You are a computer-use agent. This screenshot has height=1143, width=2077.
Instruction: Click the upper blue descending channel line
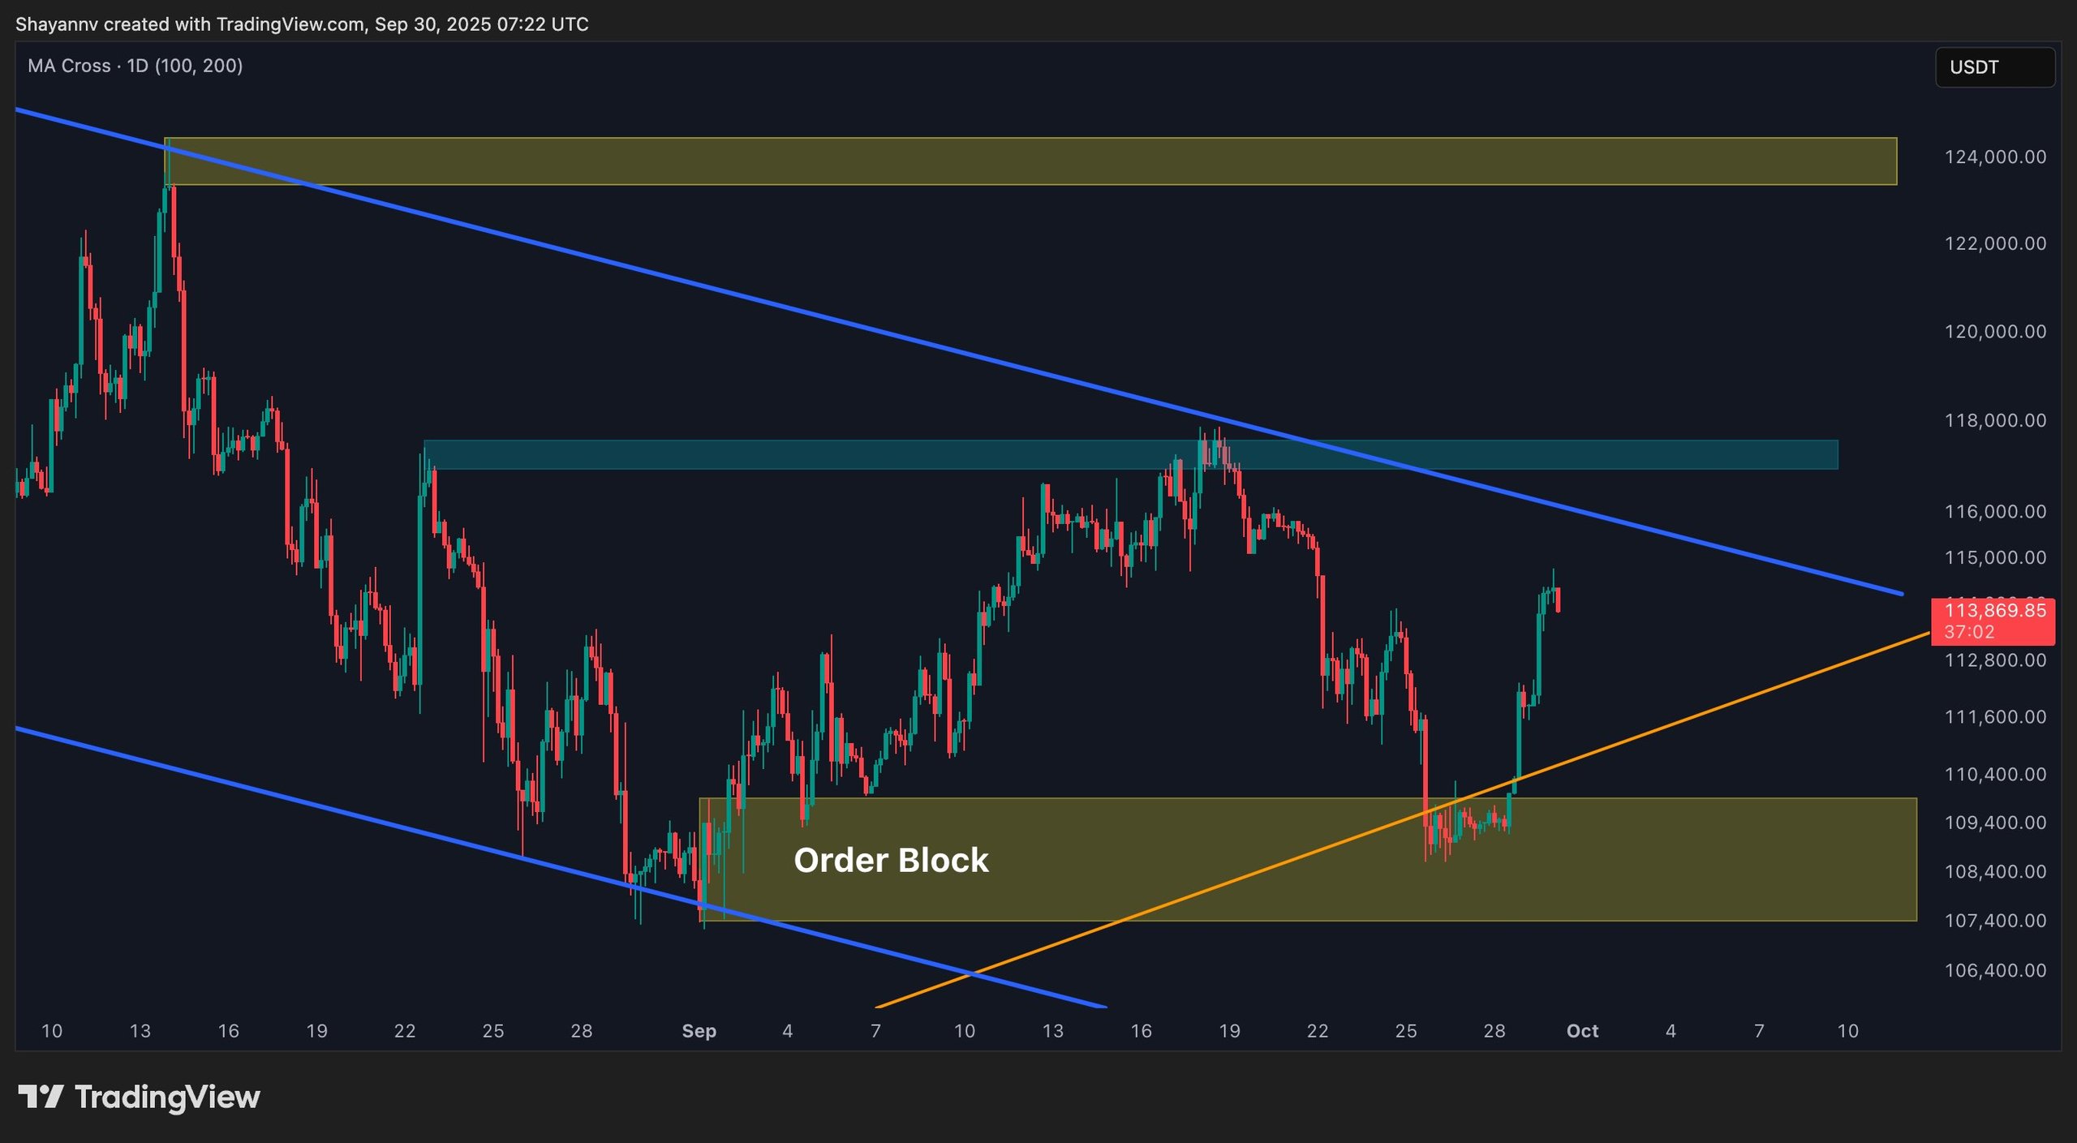pos(811,314)
